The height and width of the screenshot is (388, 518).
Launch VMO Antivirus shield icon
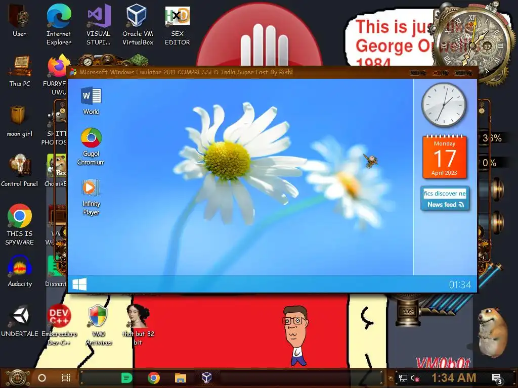99,325
